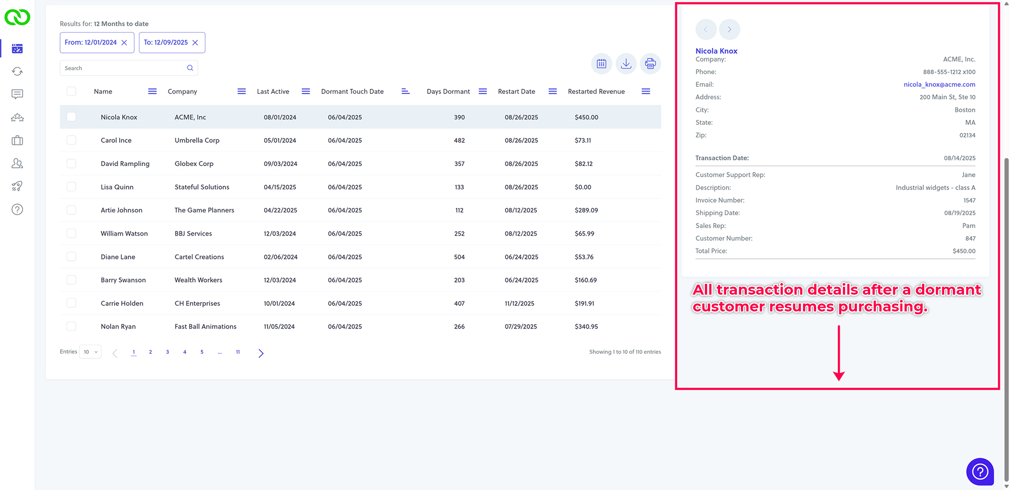The width and height of the screenshot is (1010, 490).
Task: Click the nicola_knox@acme.com email link
Action: coord(939,84)
